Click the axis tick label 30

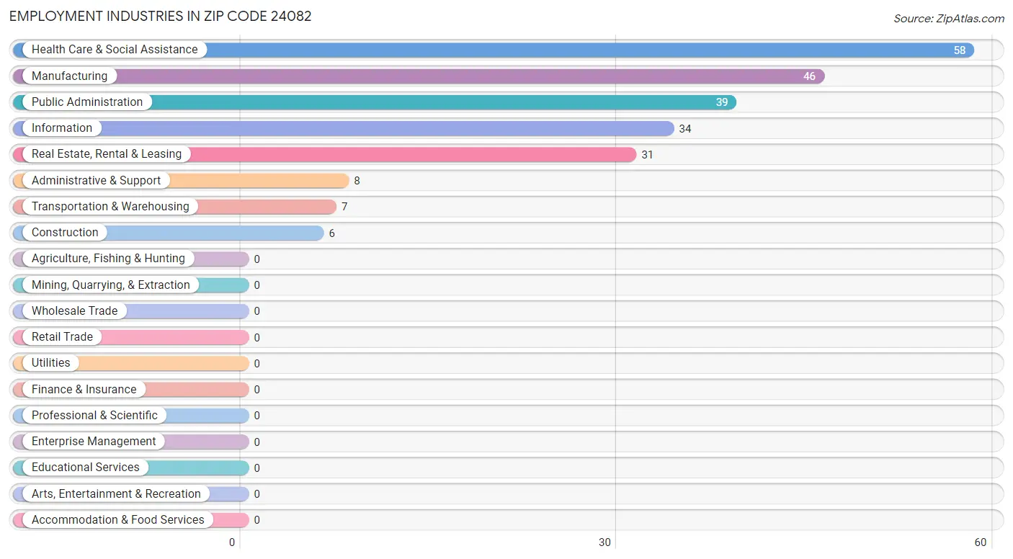(606, 542)
